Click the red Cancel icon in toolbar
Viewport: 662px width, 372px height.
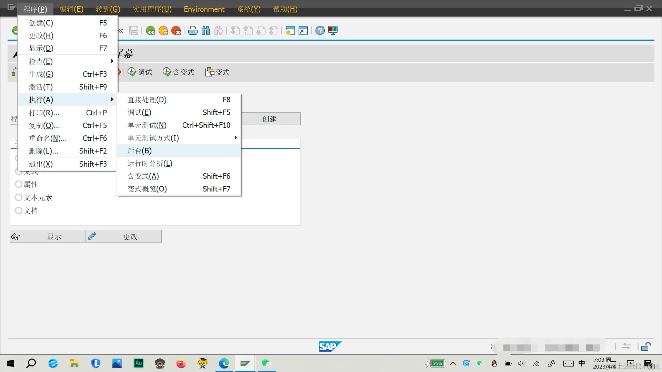pyautogui.click(x=176, y=31)
